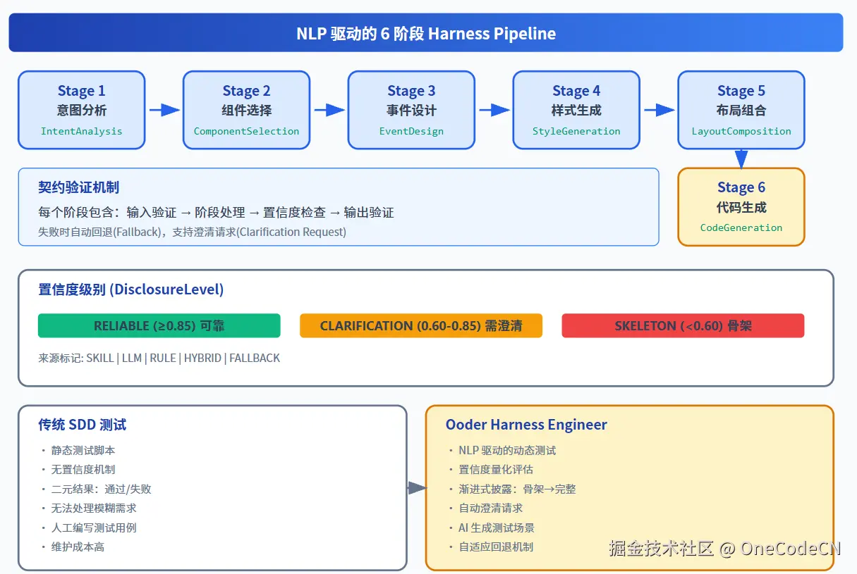Click the 维护成本高 bullet
This screenshot has height=574, width=857.
(x=72, y=547)
